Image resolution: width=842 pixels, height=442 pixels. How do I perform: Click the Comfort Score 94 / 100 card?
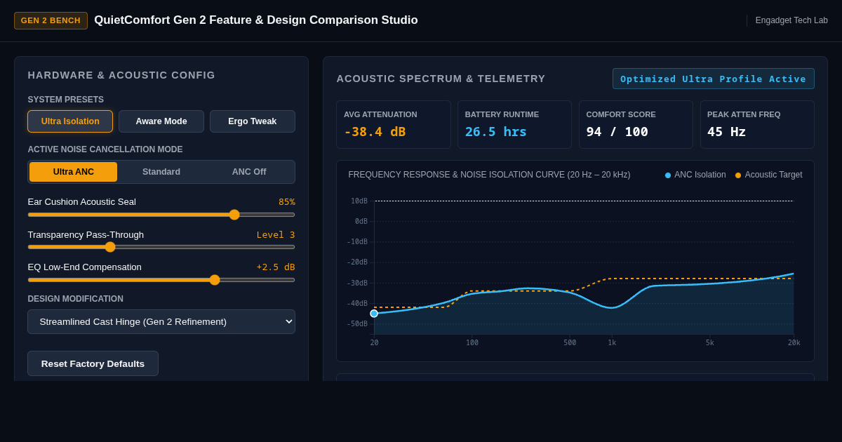[636, 124]
